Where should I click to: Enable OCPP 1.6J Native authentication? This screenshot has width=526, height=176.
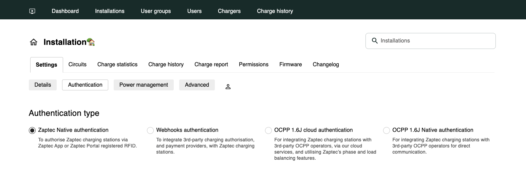387,130
